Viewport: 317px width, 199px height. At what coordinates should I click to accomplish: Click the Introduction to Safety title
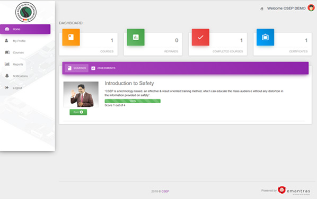click(129, 83)
